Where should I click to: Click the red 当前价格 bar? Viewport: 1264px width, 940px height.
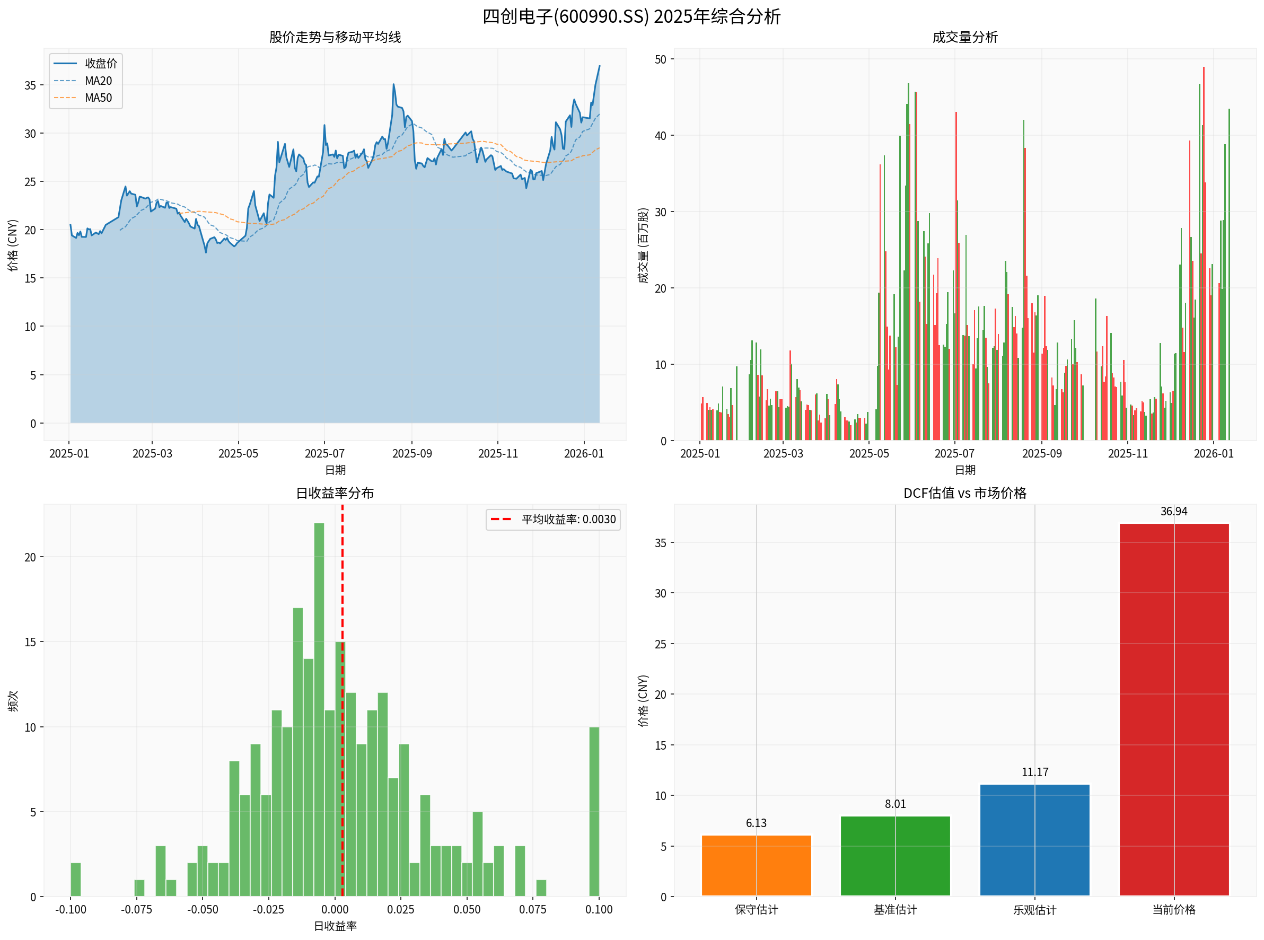[1174, 709]
